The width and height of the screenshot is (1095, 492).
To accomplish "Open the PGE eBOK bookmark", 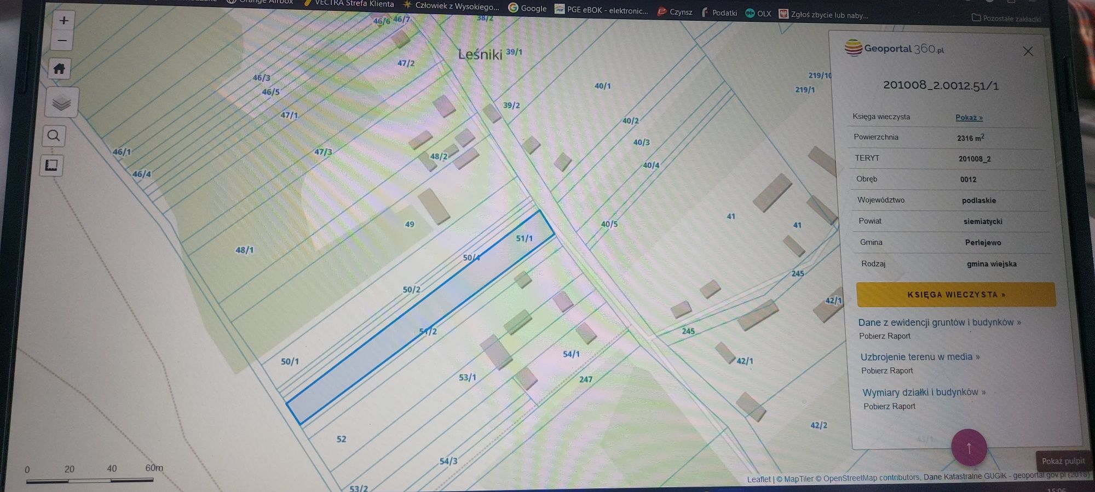I will tap(601, 10).
